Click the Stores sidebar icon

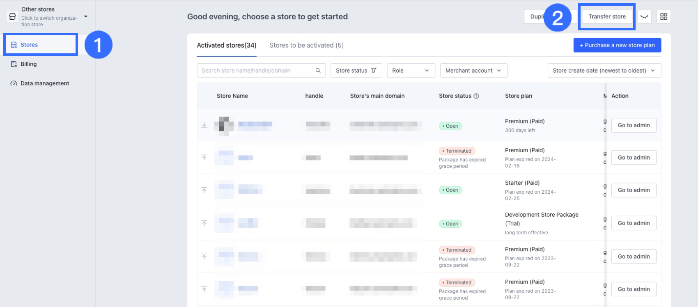tap(14, 45)
